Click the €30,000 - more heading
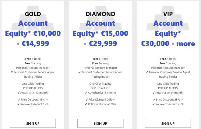Screen dimensions: 201x129 point(168,43)
